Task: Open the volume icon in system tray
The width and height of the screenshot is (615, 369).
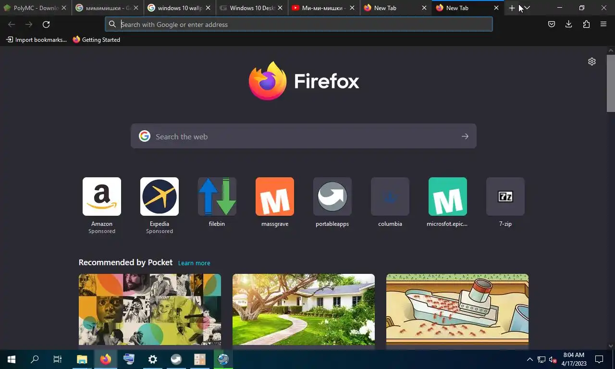Action: pos(553,359)
